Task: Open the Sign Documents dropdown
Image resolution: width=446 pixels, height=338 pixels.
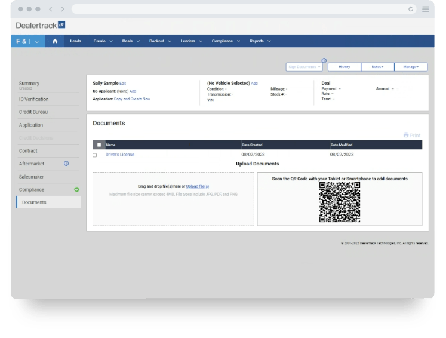Action: (304, 67)
